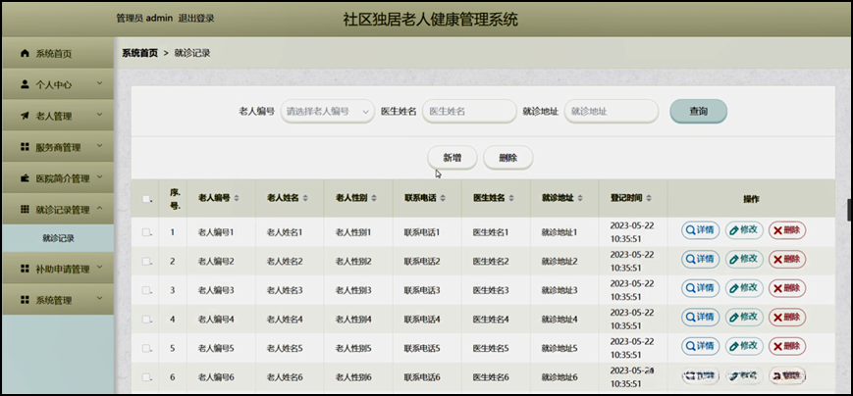Toggle the select-all checkbox in table header
The width and height of the screenshot is (853, 396).
146,199
